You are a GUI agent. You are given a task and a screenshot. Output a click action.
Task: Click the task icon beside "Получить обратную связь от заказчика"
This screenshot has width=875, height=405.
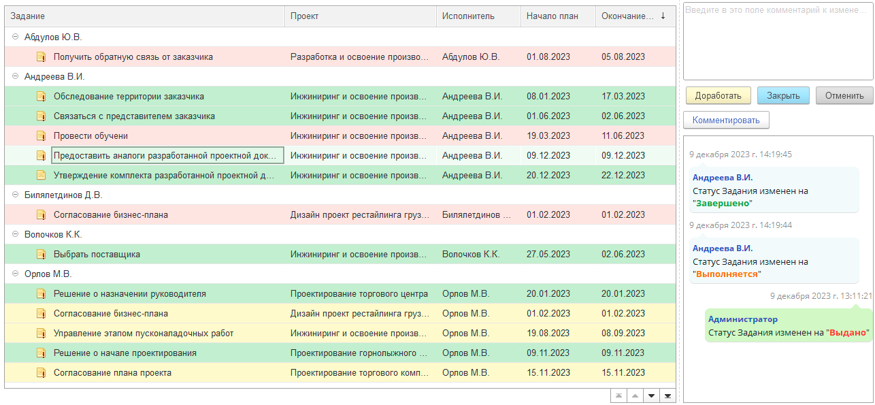pos(41,57)
